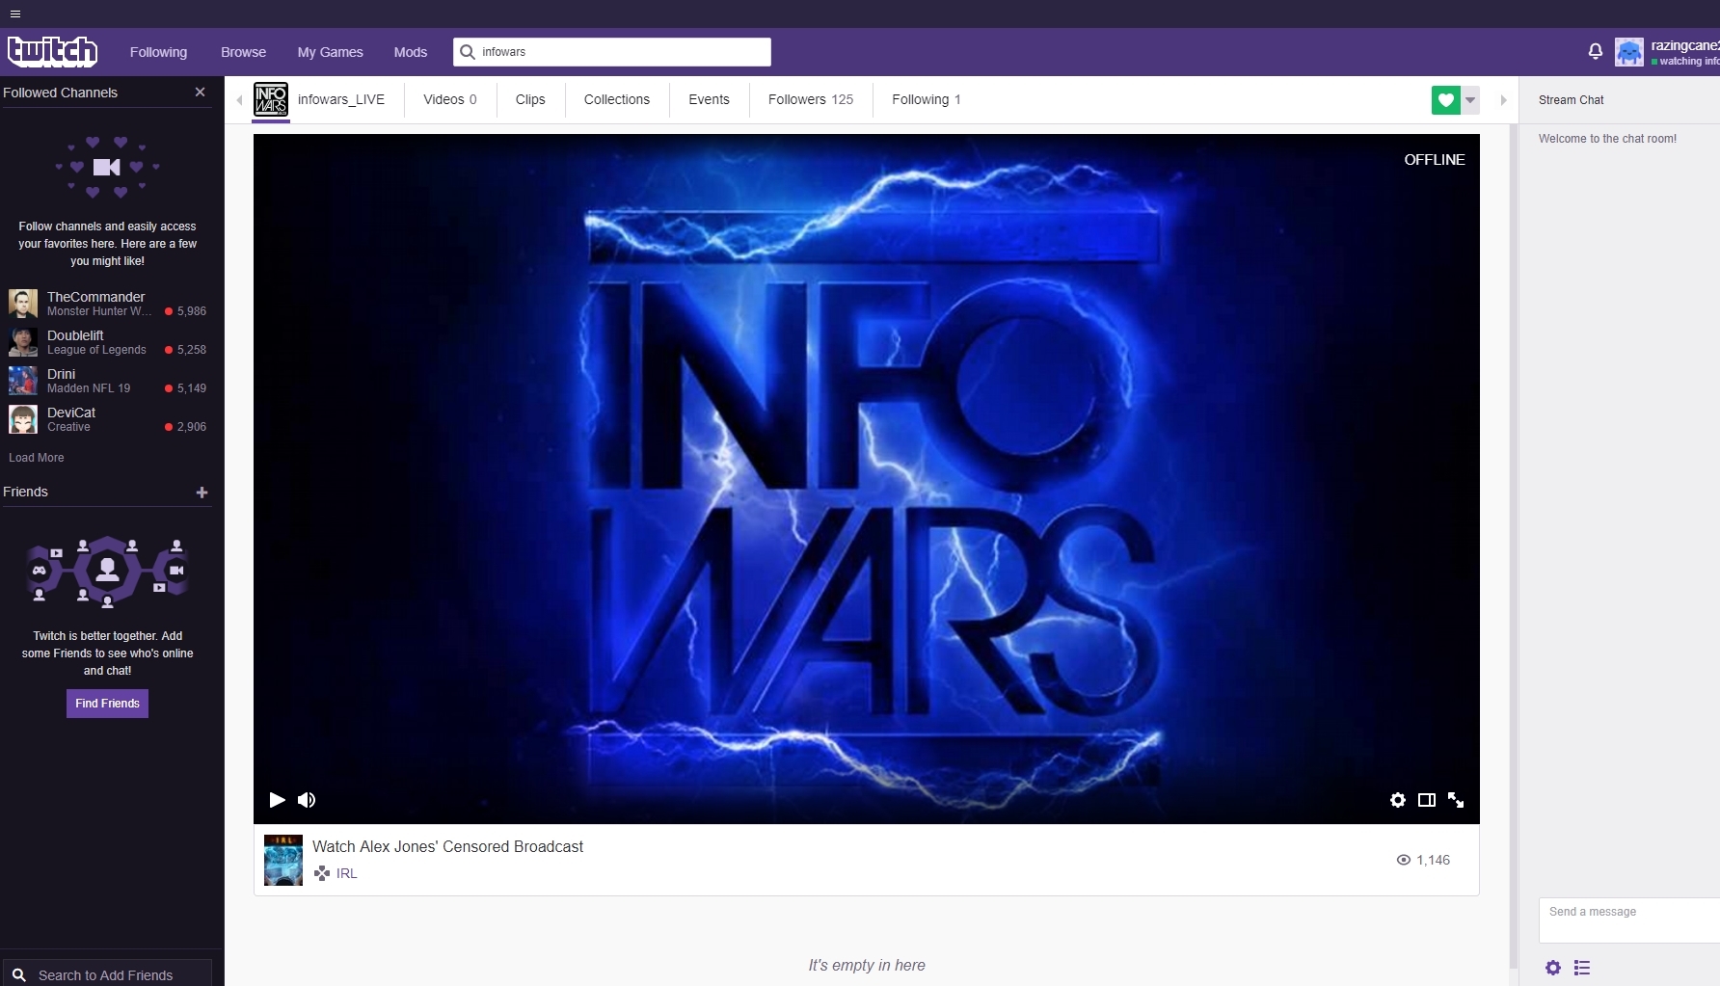Open the IRL category link
This screenshot has width=1720, height=986.
coord(347,873)
